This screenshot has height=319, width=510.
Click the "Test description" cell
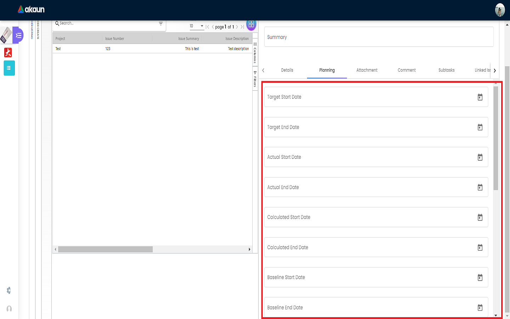[x=227, y=49]
